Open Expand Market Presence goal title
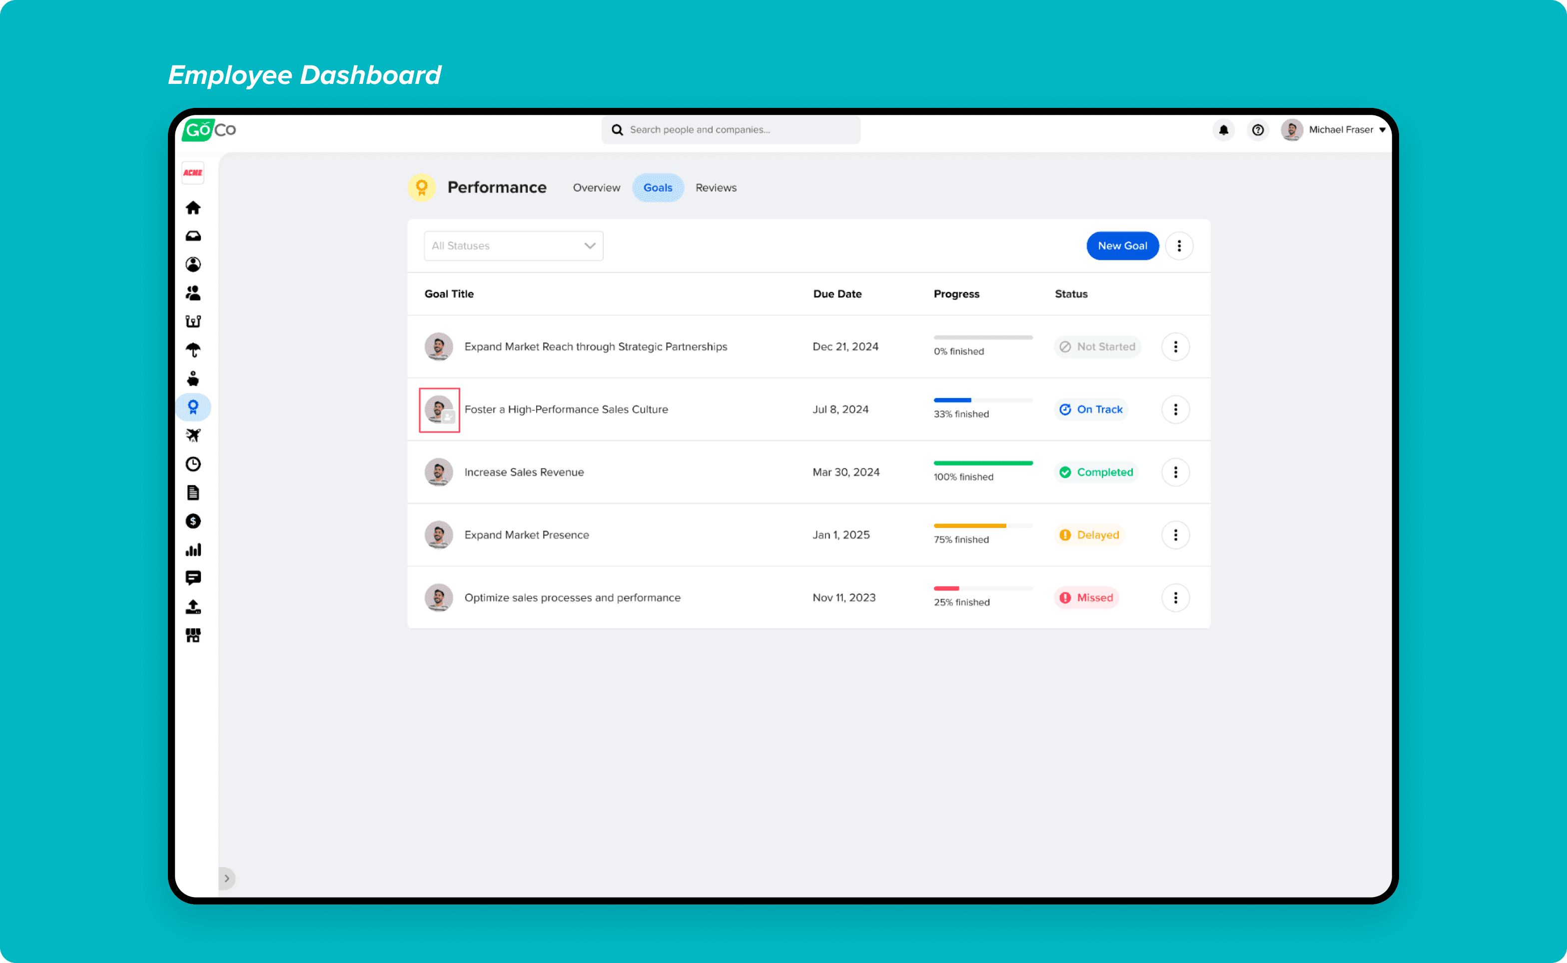This screenshot has width=1567, height=963. [x=526, y=535]
